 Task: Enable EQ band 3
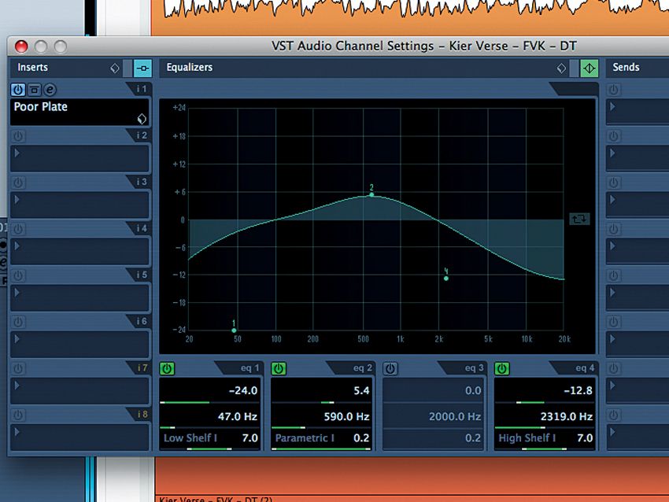coord(390,367)
